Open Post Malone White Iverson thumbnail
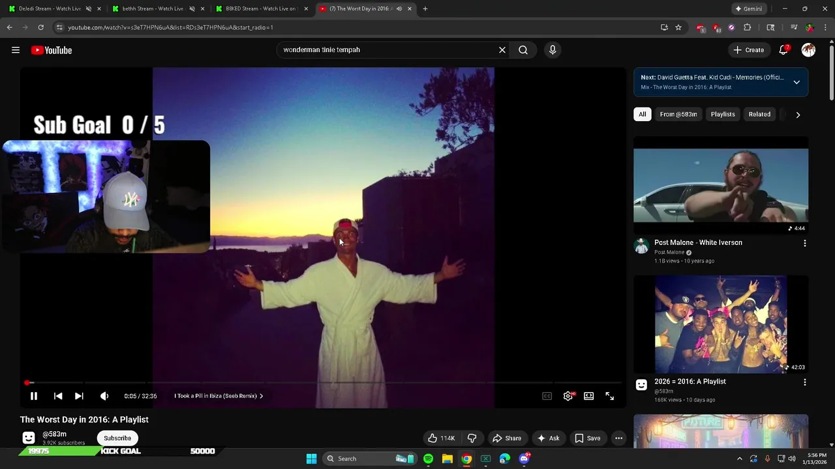This screenshot has height=469, width=835. click(x=721, y=186)
